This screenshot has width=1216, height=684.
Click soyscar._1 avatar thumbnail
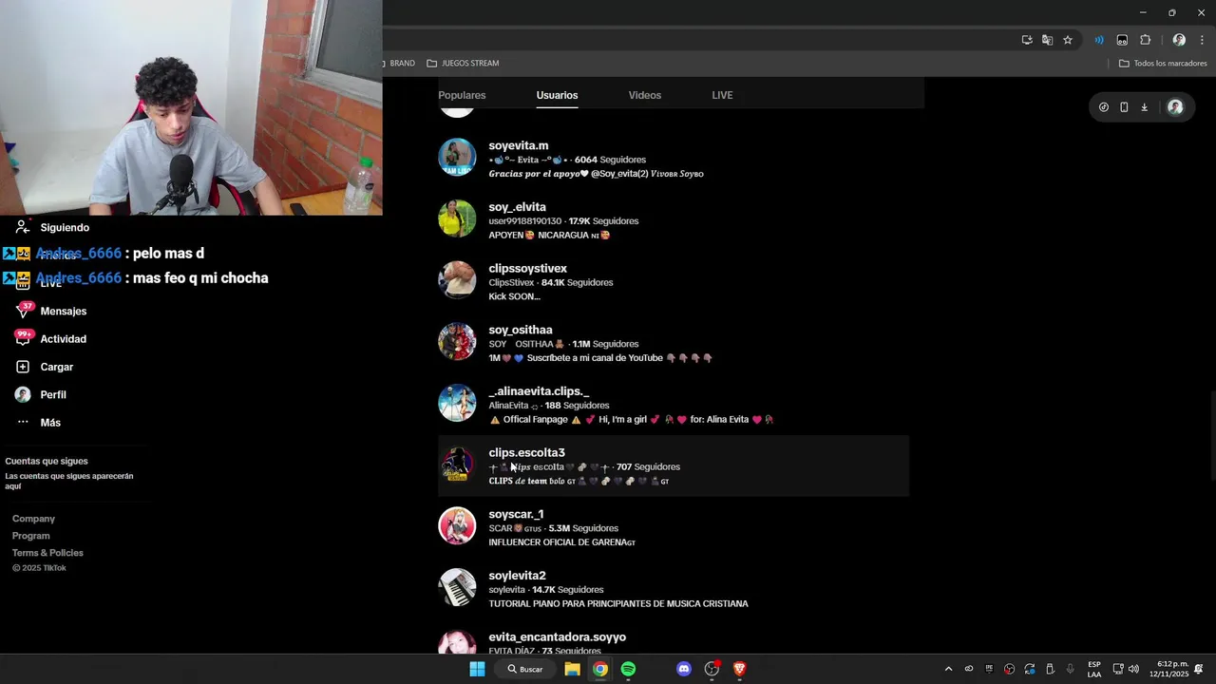tap(457, 525)
